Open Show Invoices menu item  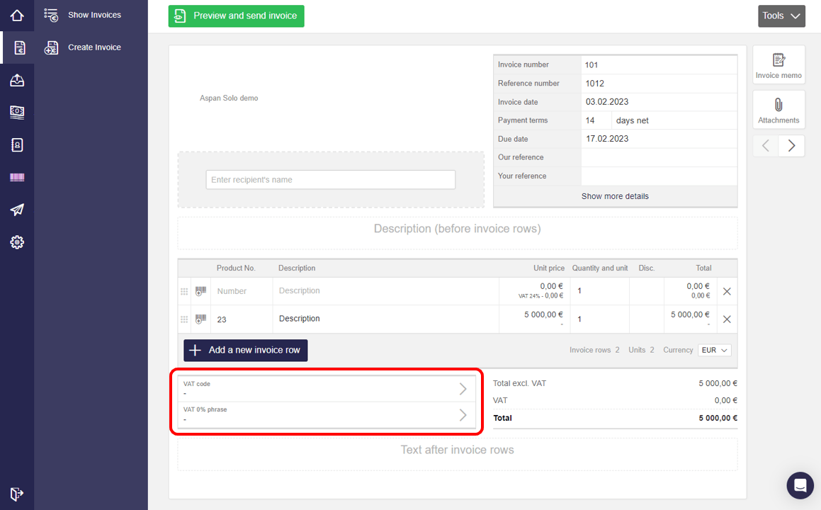click(83, 15)
